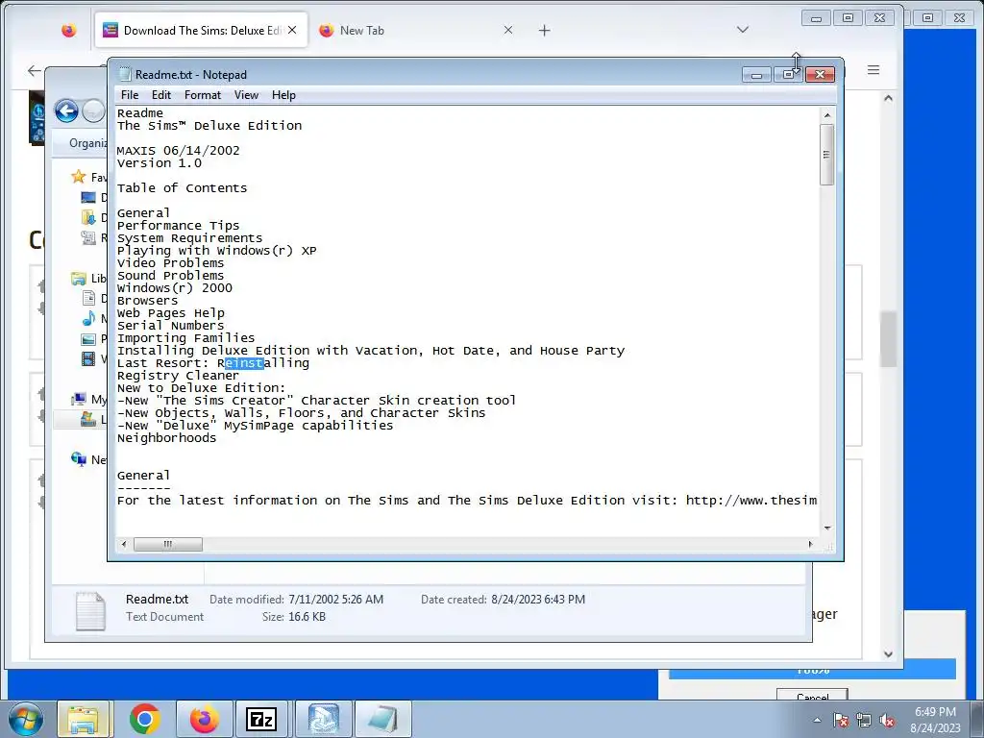Click the Organize button in Explorer toolbar

87,143
